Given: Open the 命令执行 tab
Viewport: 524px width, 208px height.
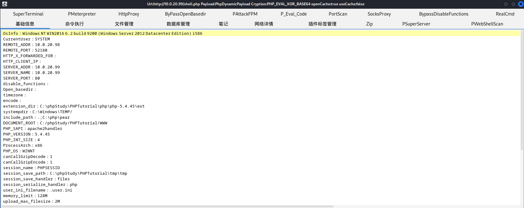Looking at the screenshot, I should (75, 24).
